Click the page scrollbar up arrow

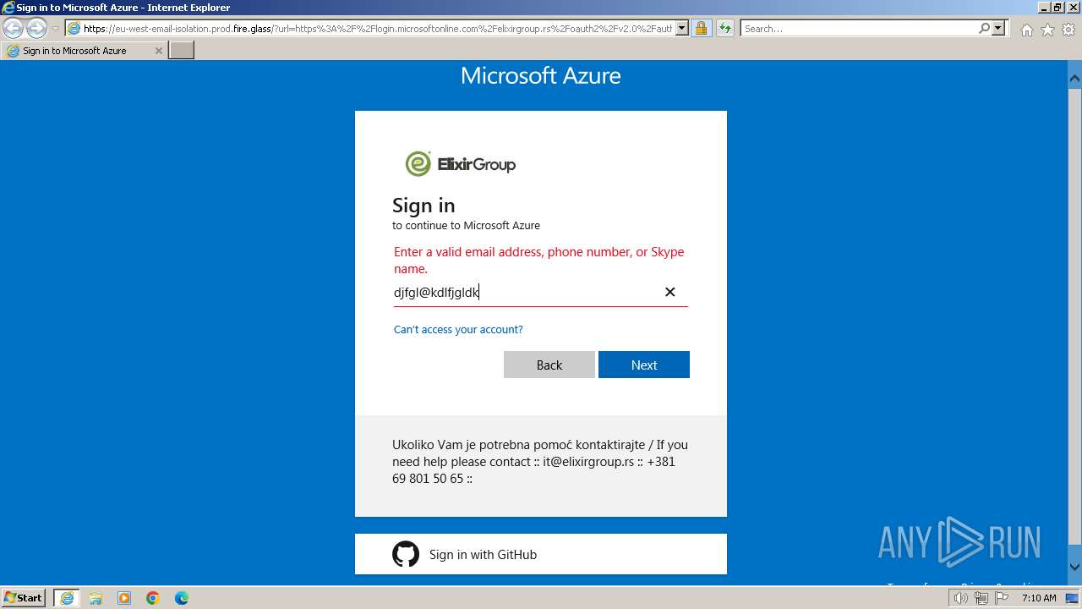click(x=1074, y=78)
